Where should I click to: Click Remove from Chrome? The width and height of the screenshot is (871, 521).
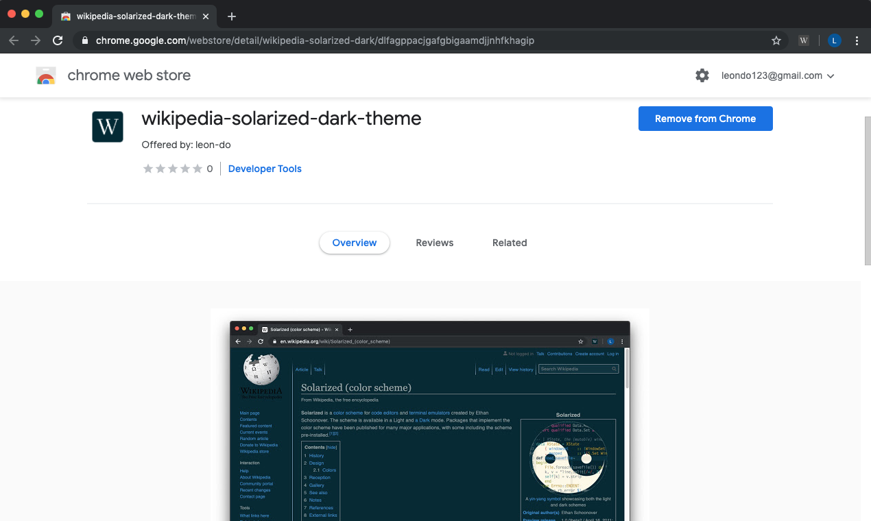tap(705, 118)
